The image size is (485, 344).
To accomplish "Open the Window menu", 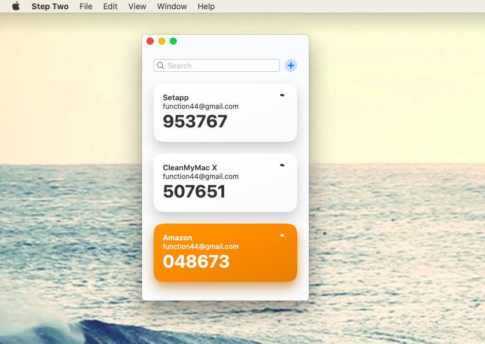I will tap(172, 6).
